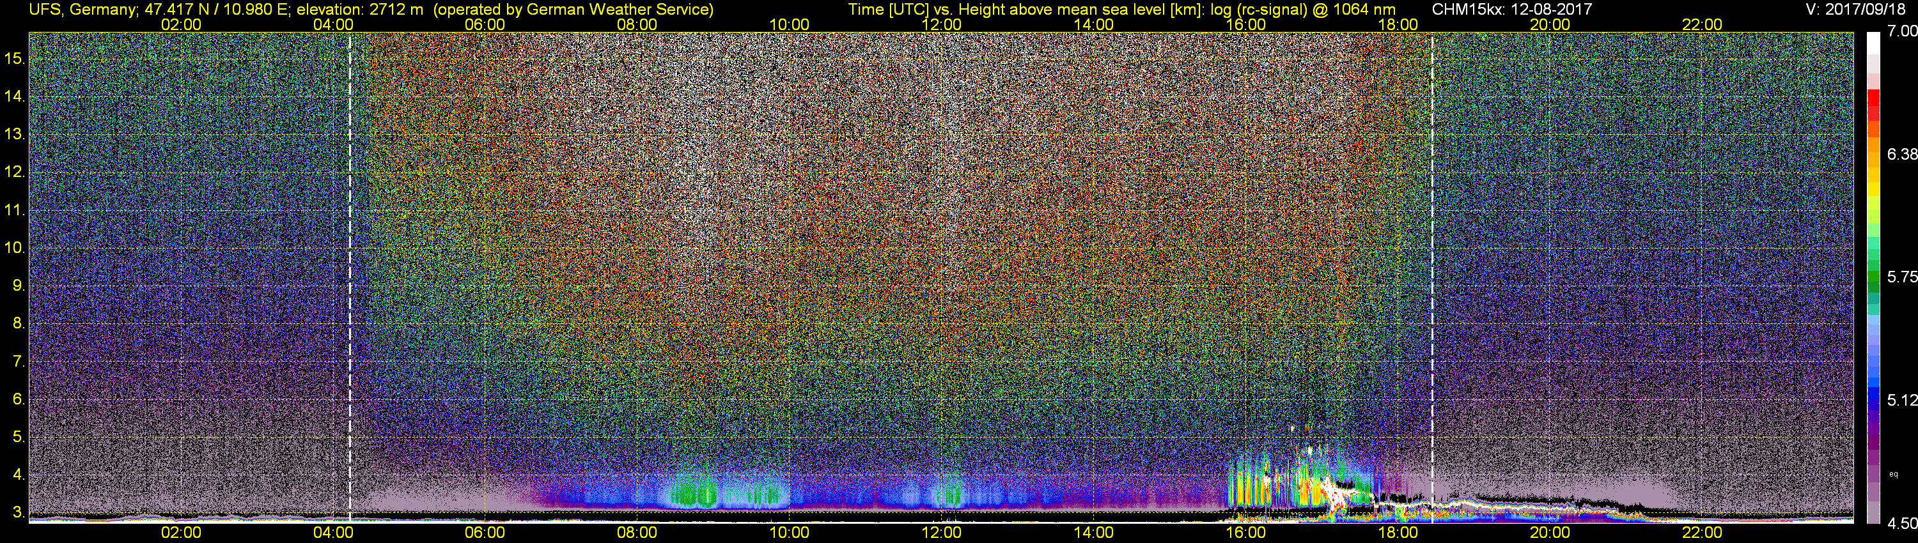This screenshot has width=1918, height=543.
Task: Click the '02:00' label on the top time axis
Action: pyautogui.click(x=181, y=24)
